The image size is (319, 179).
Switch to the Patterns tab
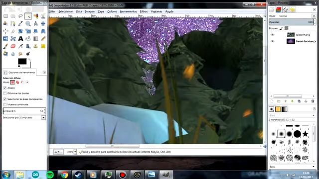point(278,109)
